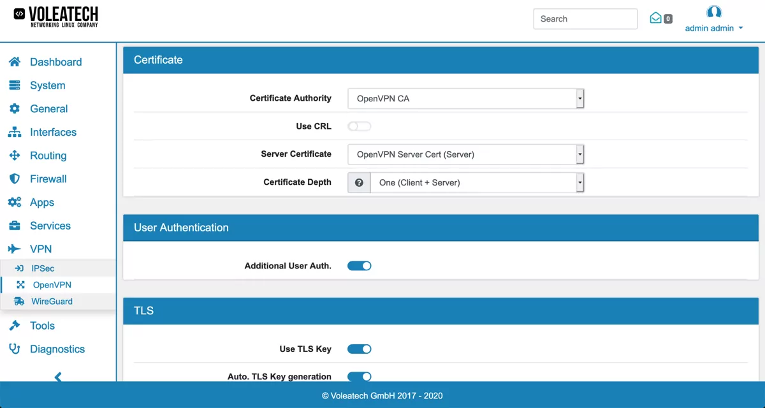Select the VPN airplane icon

click(15, 249)
